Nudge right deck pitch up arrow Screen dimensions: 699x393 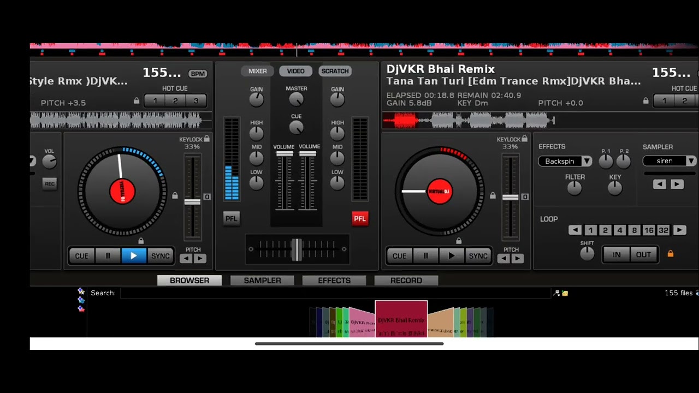click(518, 259)
